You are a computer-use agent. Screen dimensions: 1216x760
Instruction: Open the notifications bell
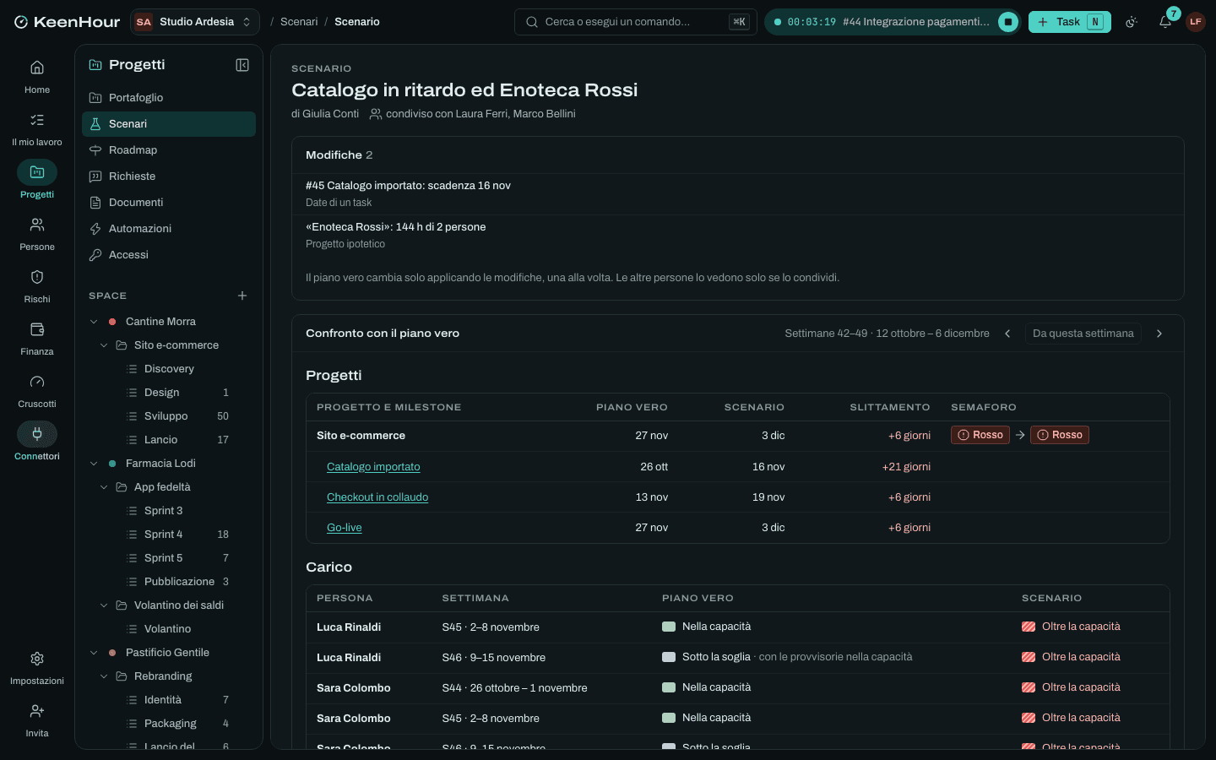[1165, 22]
